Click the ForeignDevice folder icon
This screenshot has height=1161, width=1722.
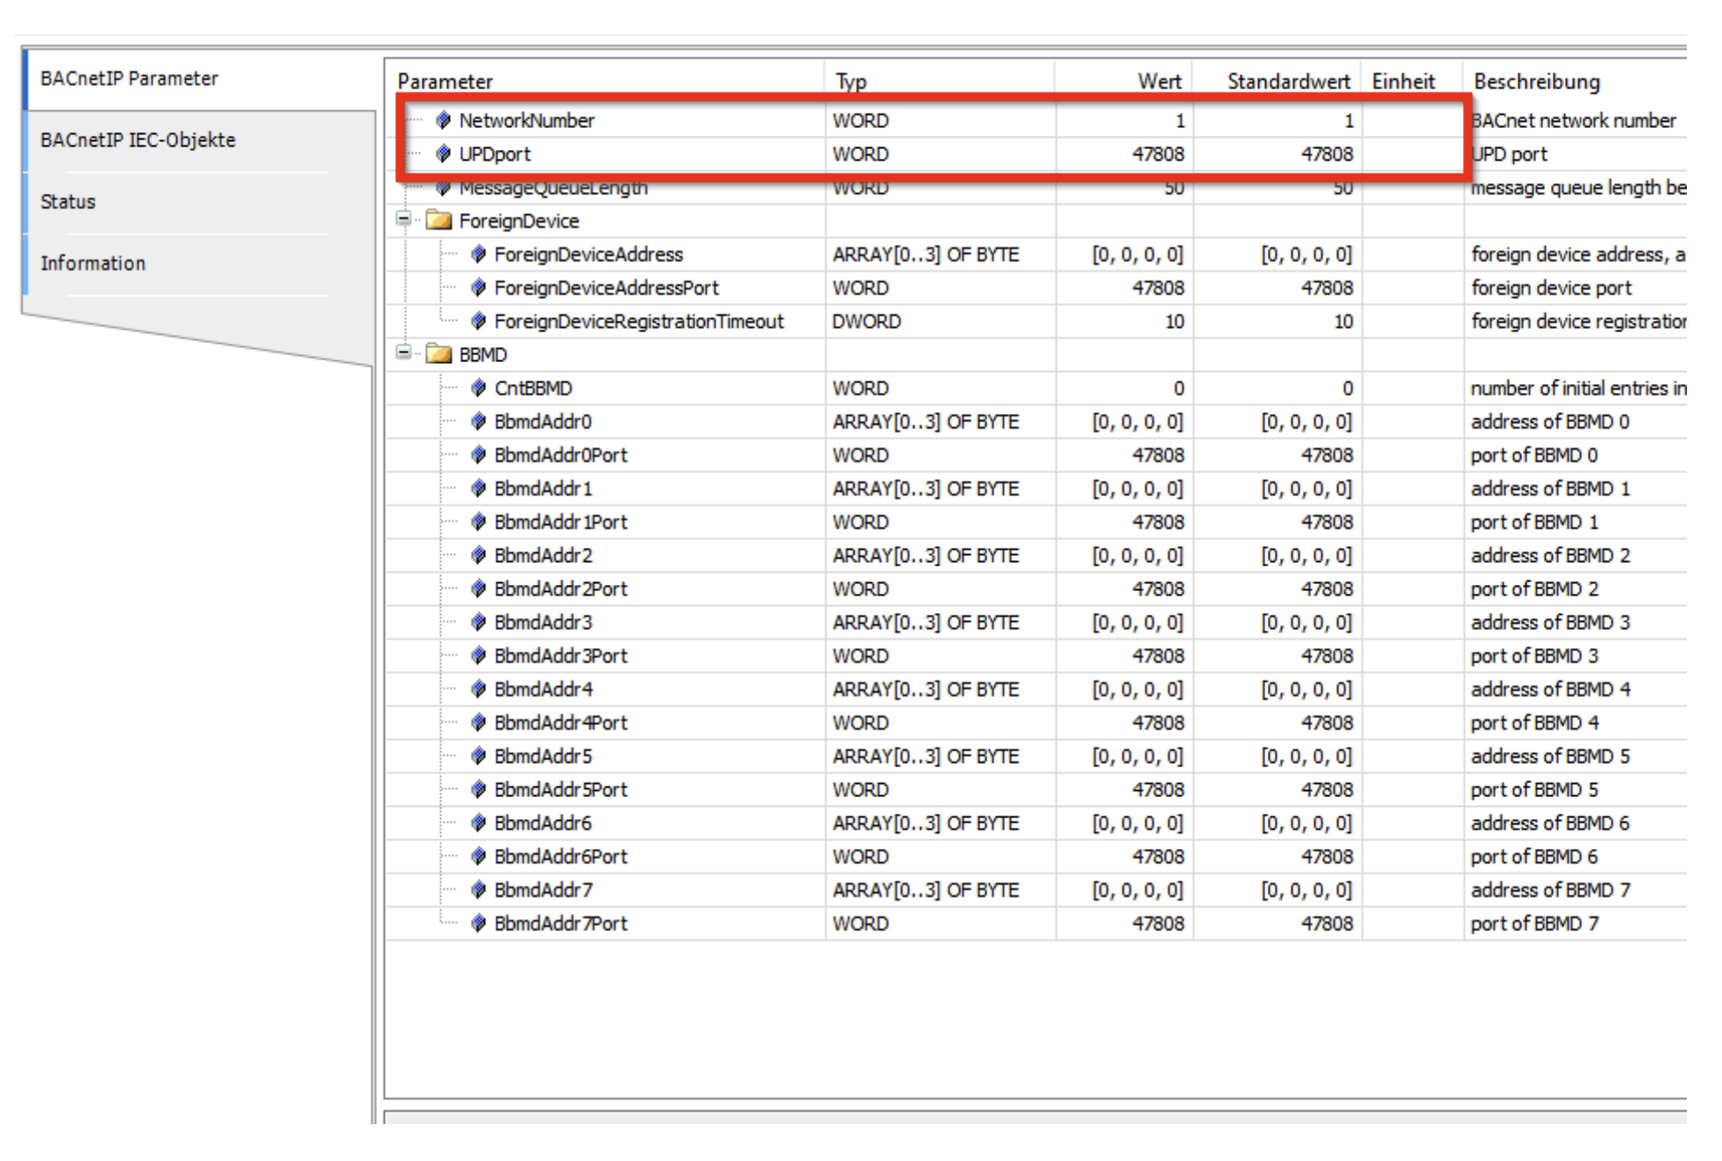(438, 220)
